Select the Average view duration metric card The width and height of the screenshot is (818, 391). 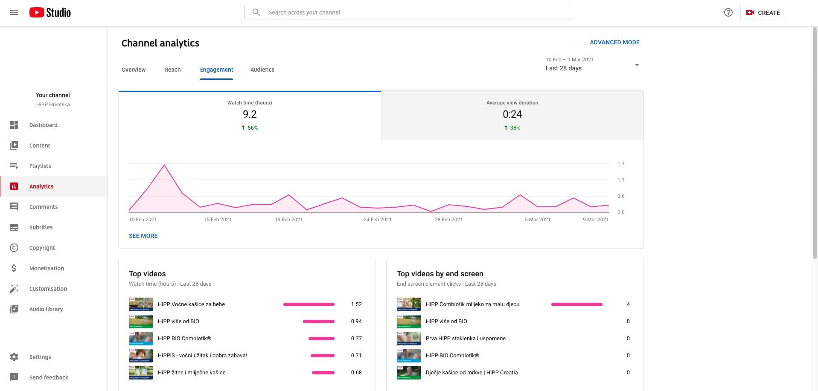512,115
